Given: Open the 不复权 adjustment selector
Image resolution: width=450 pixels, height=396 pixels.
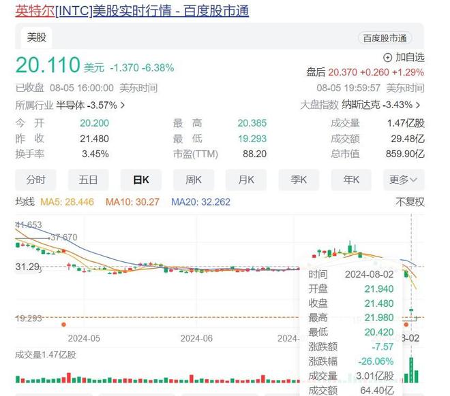Looking at the screenshot, I should pos(410,202).
